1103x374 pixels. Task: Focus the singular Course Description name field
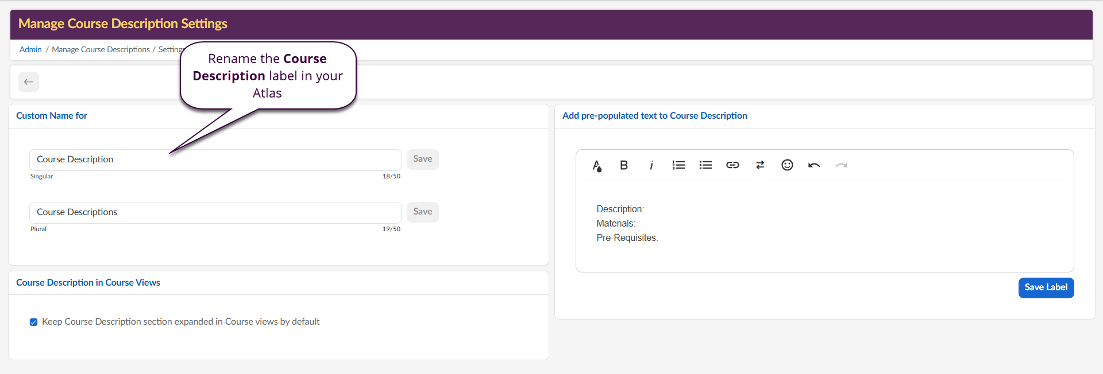[215, 159]
